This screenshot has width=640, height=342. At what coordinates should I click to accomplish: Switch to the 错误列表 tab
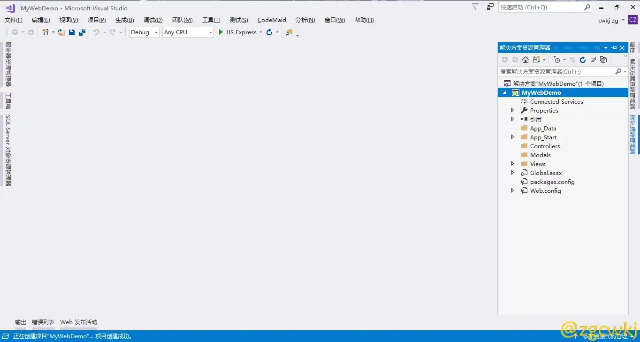43,322
